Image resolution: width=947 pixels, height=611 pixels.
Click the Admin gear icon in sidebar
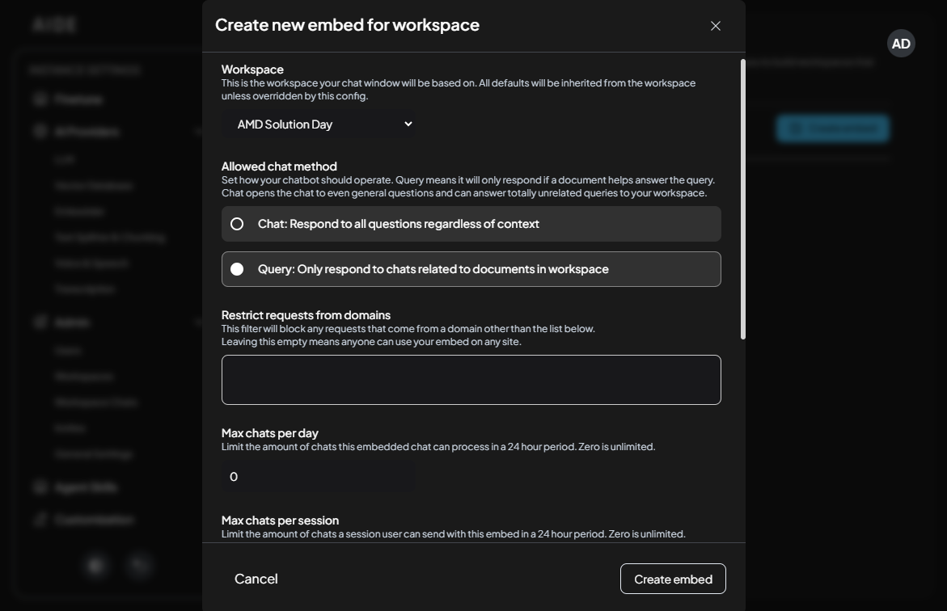coord(40,321)
